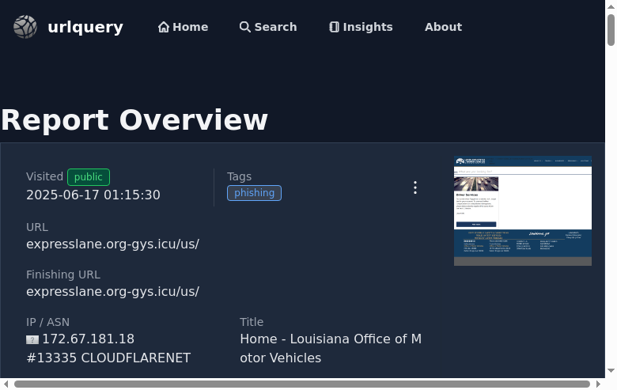The width and height of the screenshot is (617, 390).
Task: Open the About page
Action: coord(443,27)
